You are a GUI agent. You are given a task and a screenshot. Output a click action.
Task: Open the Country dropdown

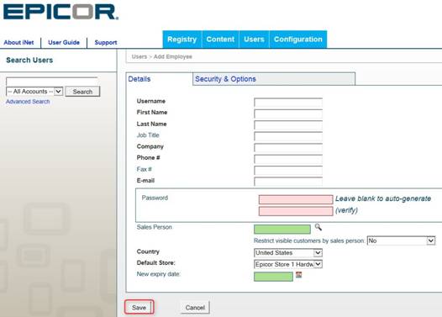click(288, 253)
